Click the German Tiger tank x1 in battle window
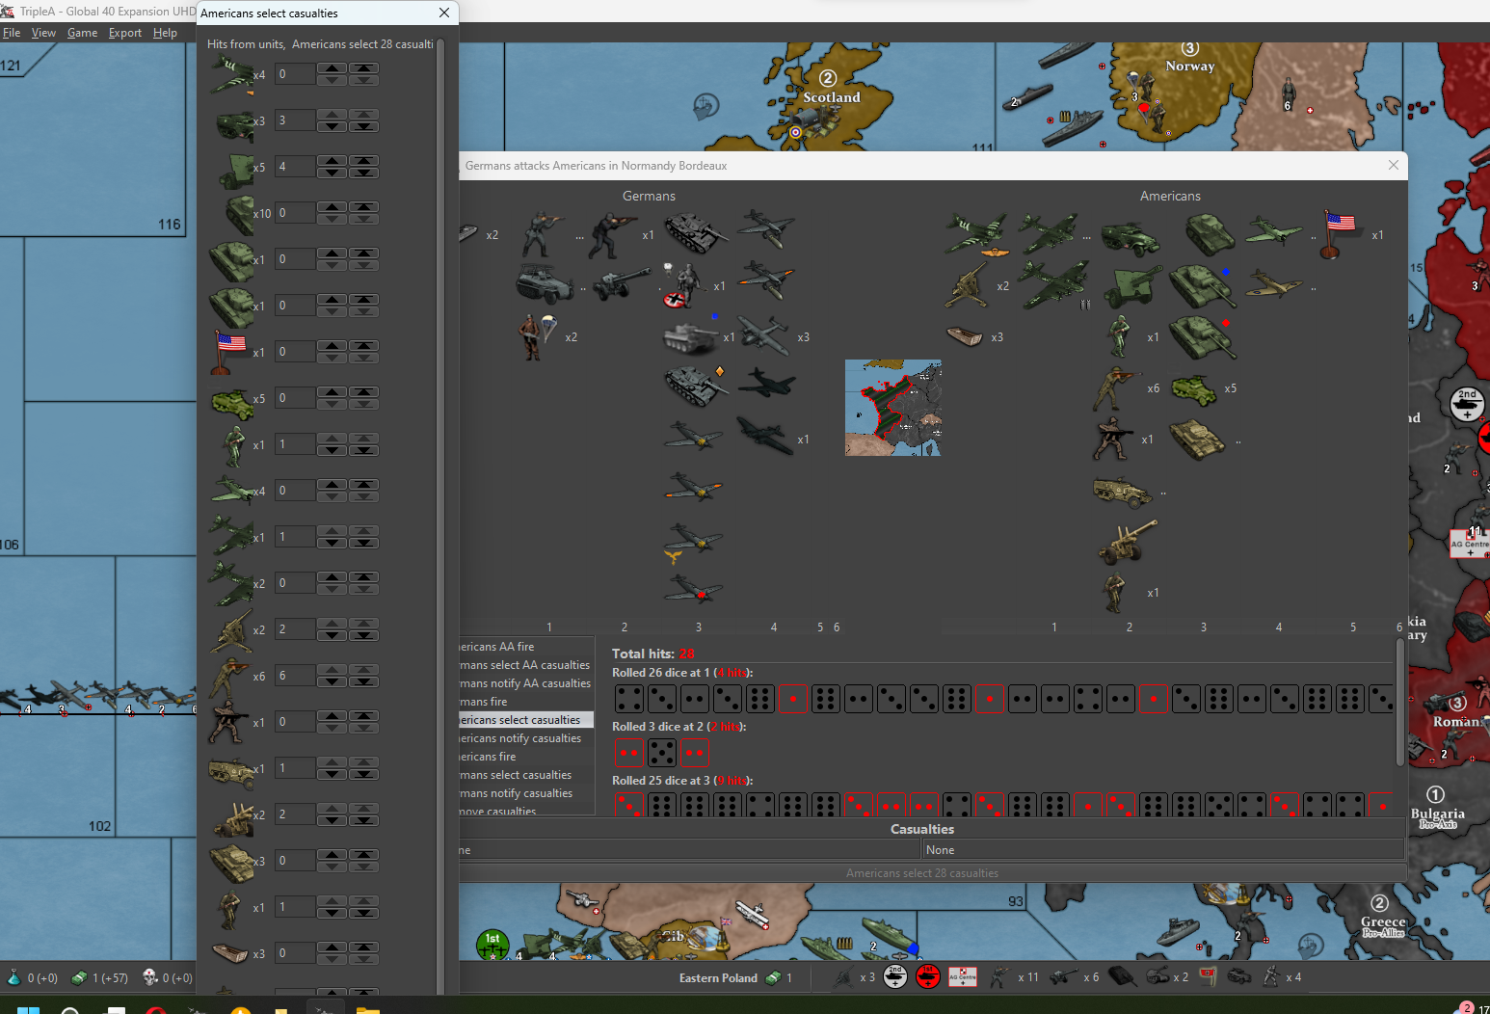 tap(690, 337)
